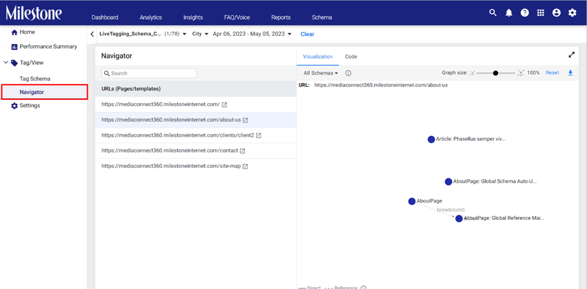Select the Article: Phasellus semper node

tap(431, 140)
